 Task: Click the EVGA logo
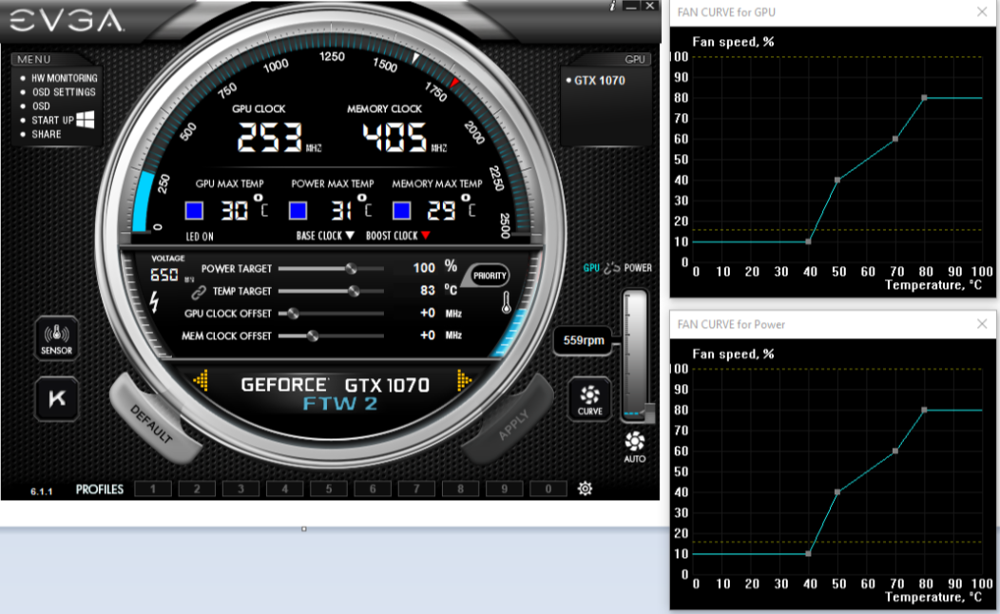pos(67,20)
